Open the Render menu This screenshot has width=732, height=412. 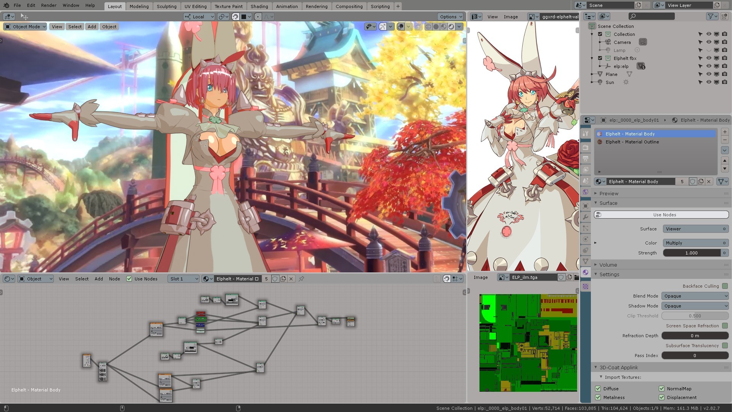click(48, 5)
